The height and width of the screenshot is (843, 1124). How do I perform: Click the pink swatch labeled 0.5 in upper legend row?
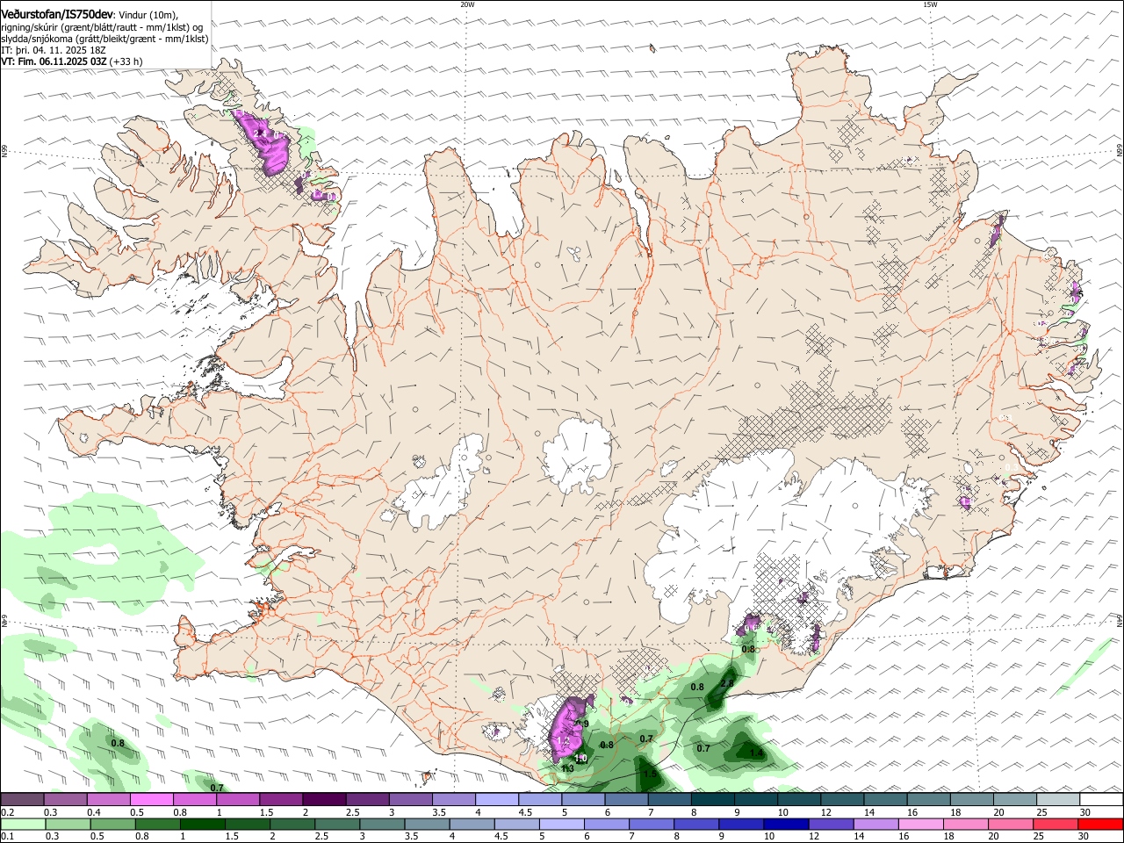(x=151, y=800)
